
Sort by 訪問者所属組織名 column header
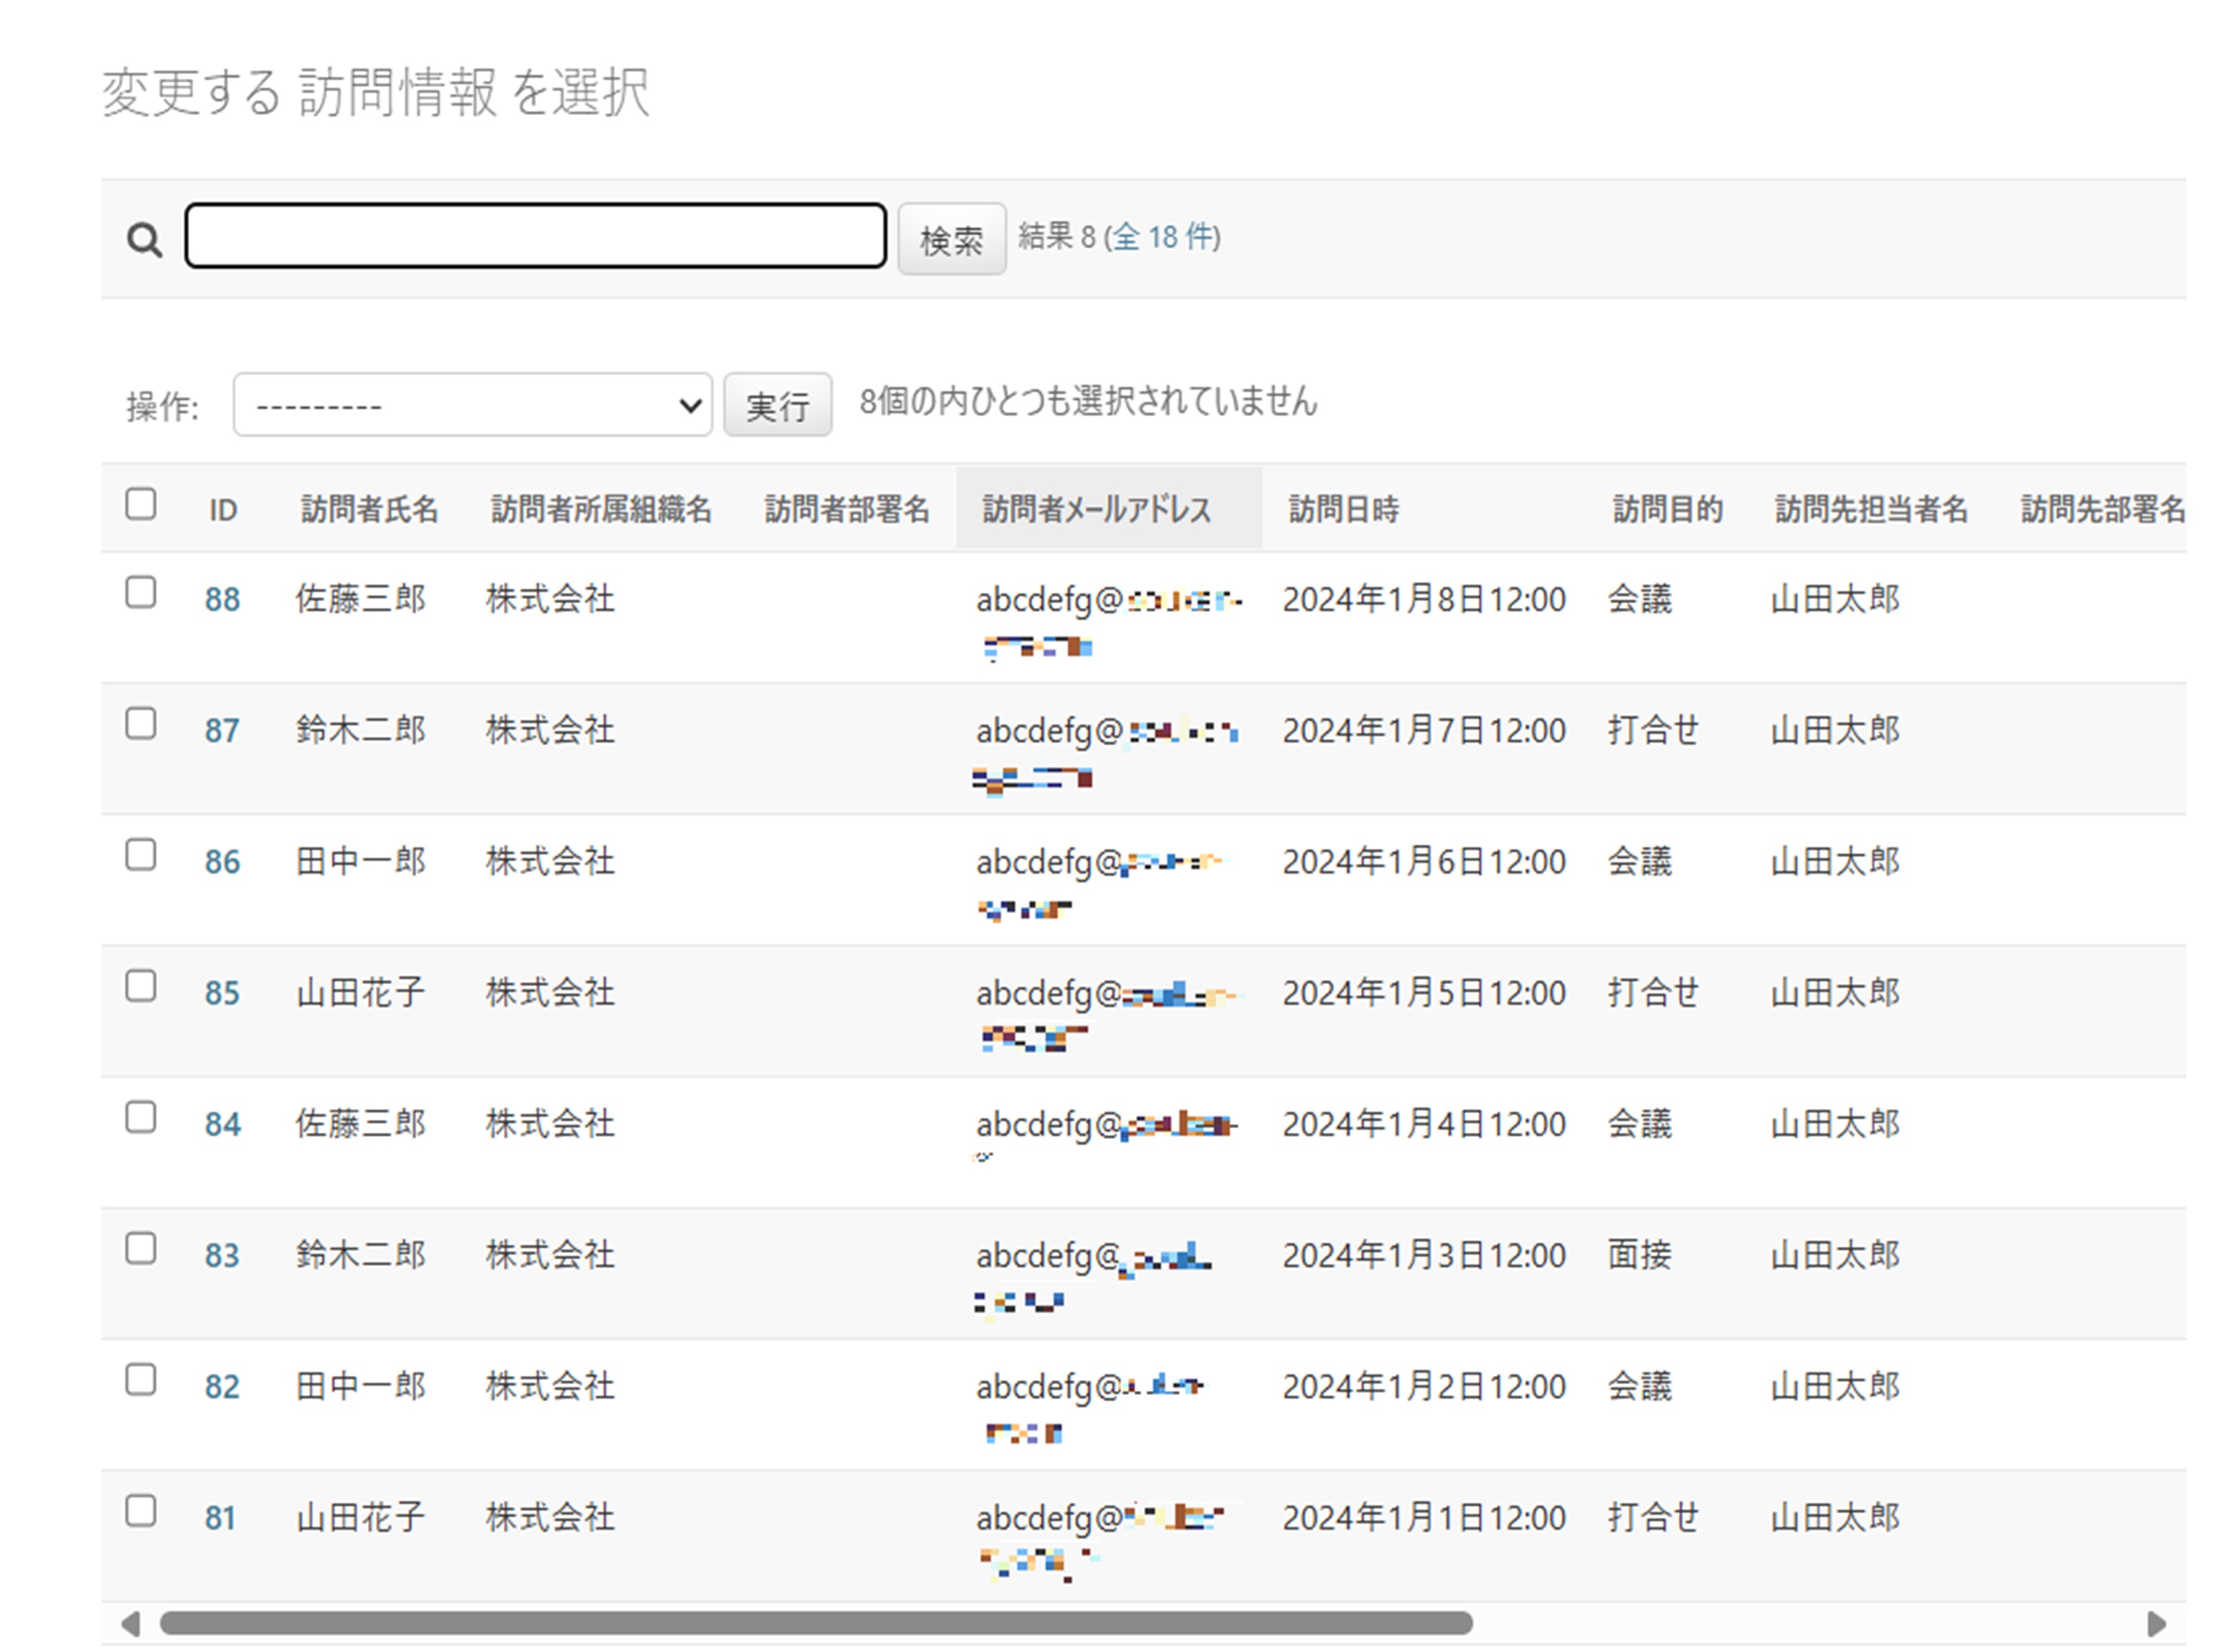pyautogui.click(x=601, y=509)
